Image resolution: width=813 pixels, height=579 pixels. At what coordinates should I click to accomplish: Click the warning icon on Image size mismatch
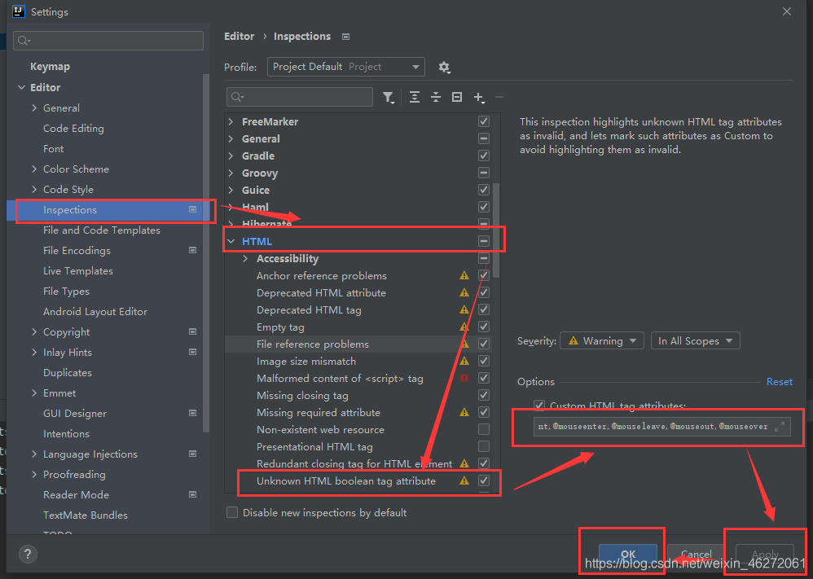point(464,361)
